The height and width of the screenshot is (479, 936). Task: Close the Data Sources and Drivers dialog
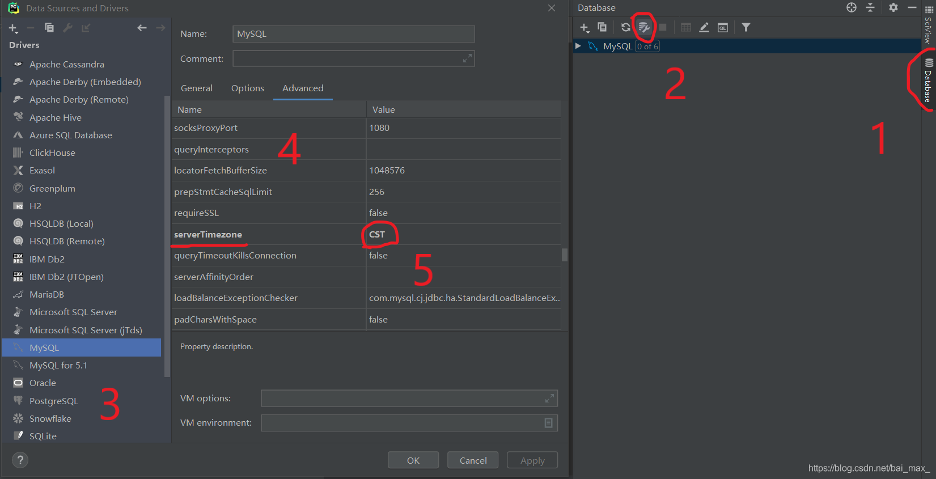coord(552,8)
